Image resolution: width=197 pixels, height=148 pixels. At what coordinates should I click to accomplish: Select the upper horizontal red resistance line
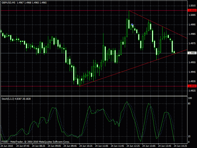point(94,10)
